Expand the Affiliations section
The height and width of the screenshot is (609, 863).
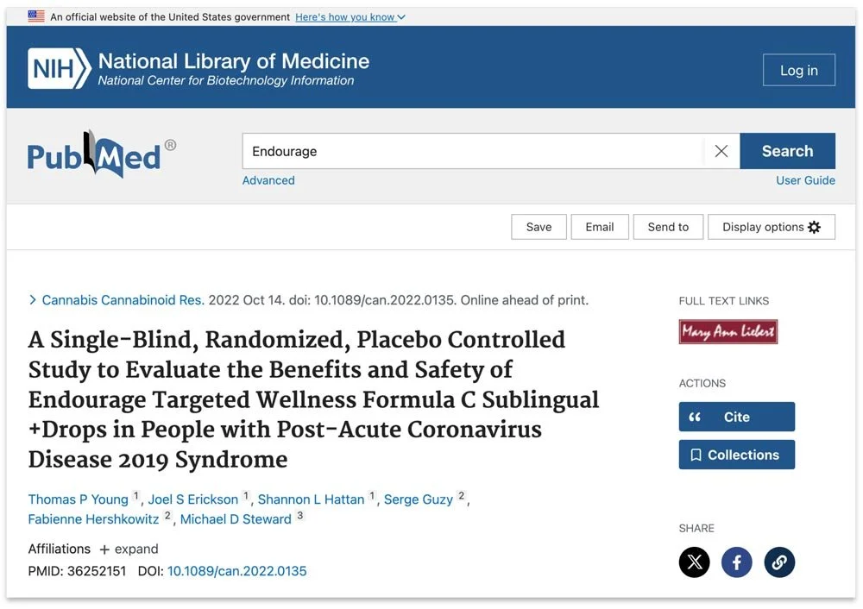click(x=129, y=549)
